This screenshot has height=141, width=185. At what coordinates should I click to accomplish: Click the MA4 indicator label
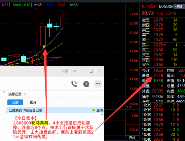click(22, 5)
